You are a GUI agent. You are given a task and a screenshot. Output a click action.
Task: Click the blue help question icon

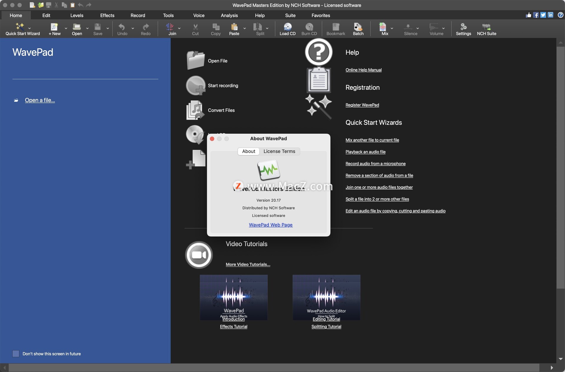[561, 15]
